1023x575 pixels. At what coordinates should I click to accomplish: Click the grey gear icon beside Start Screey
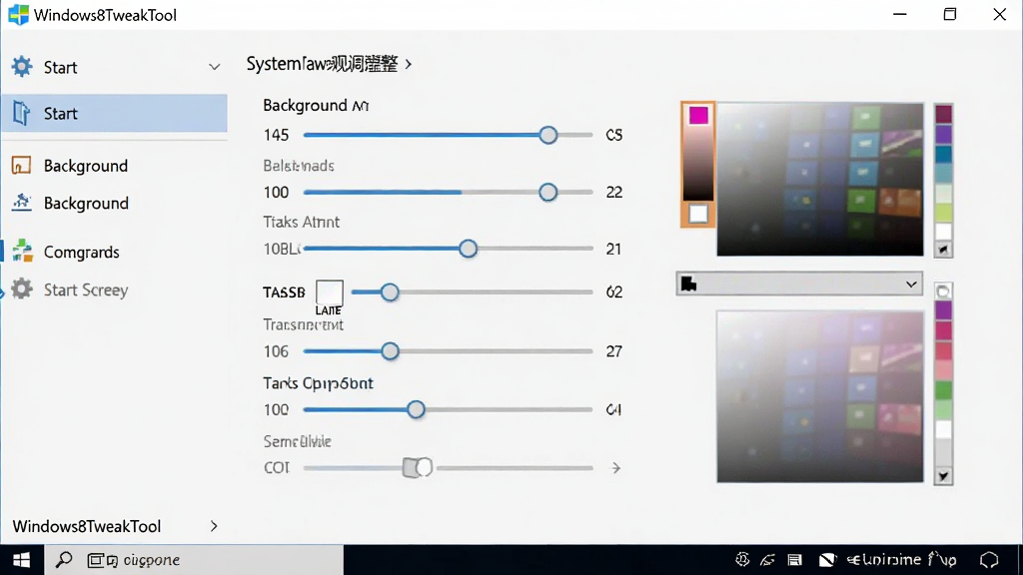pyautogui.click(x=22, y=288)
